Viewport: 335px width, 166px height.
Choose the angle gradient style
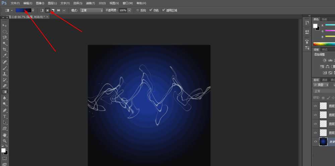pos(53,10)
